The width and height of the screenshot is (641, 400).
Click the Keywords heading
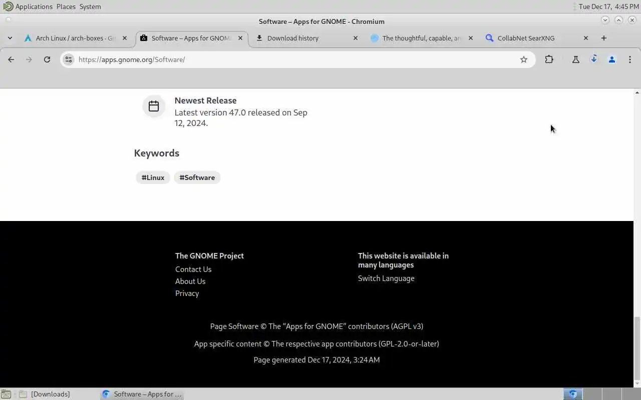tap(157, 153)
